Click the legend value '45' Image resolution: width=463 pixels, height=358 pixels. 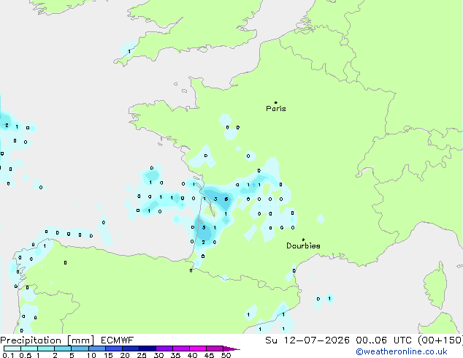[209, 355]
